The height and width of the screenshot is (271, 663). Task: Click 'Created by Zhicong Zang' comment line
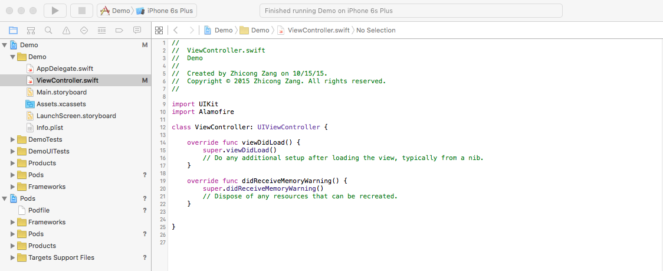click(x=250, y=73)
